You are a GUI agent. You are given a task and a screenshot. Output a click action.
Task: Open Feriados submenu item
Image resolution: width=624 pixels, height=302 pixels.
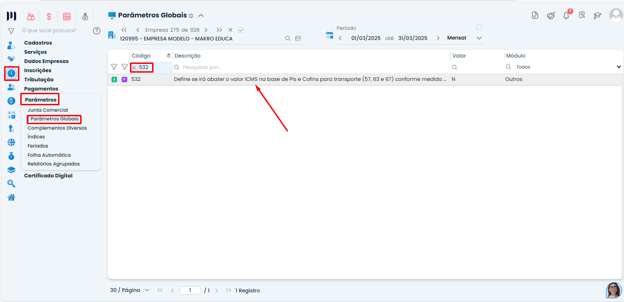click(x=38, y=146)
